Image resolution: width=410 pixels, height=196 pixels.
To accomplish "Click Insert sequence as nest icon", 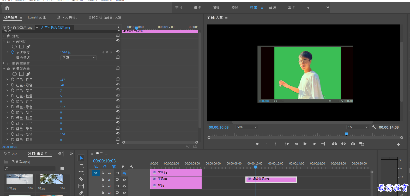I will click(x=96, y=167).
